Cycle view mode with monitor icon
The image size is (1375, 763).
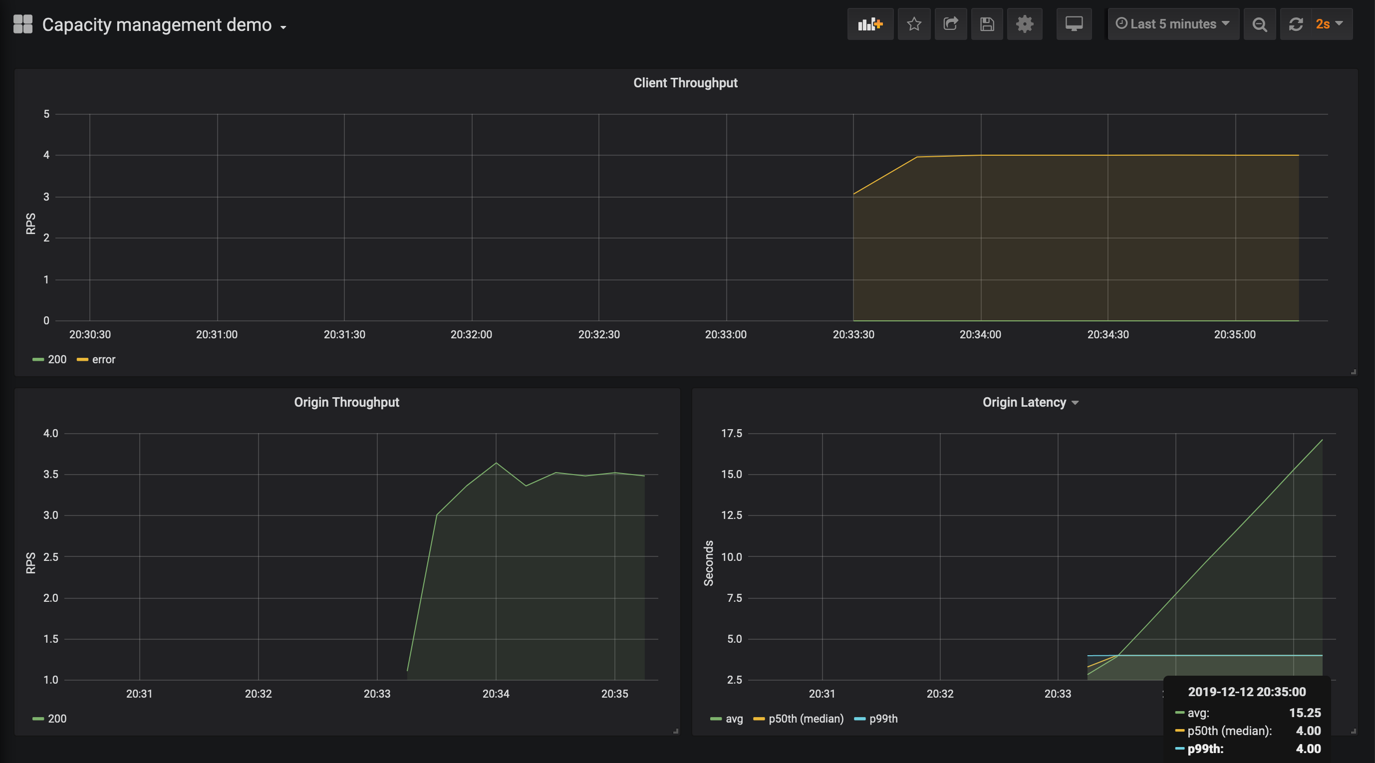(x=1074, y=24)
